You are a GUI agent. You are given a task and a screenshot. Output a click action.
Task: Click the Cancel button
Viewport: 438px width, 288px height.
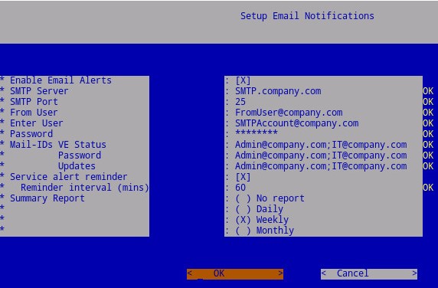(369, 273)
